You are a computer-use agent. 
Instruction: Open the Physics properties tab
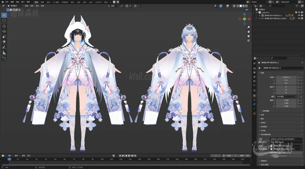[254, 100]
